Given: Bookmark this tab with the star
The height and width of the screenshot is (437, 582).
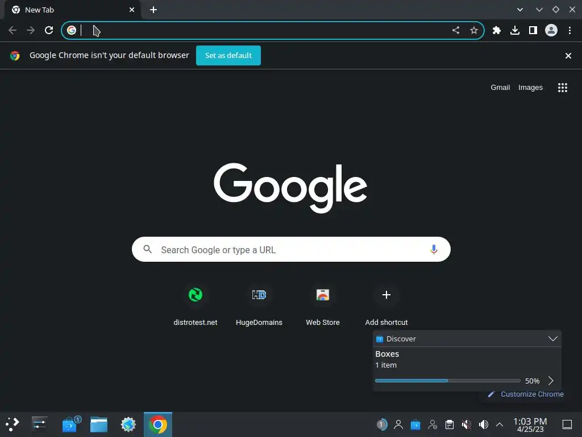Looking at the screenshot, I should [474, 30].
